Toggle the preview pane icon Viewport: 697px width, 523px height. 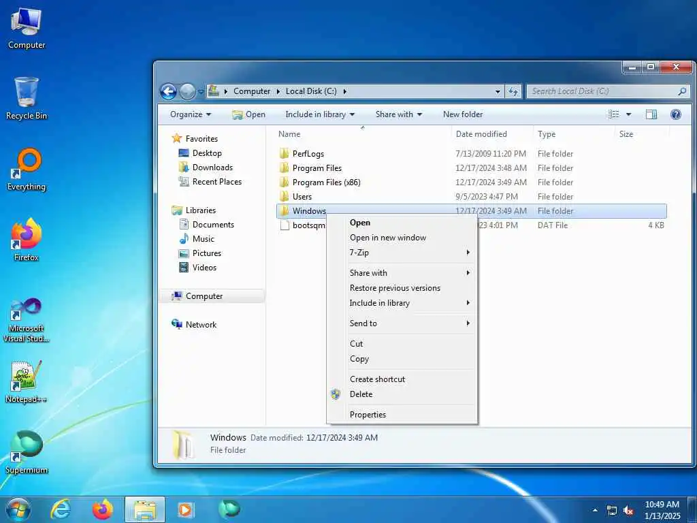[651, 114]
